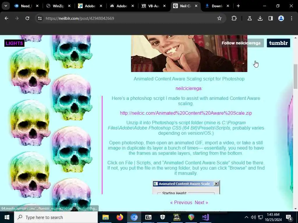Open Firefox from the taskbar
This screenshot has width=298, height=223.
(120, 217)
